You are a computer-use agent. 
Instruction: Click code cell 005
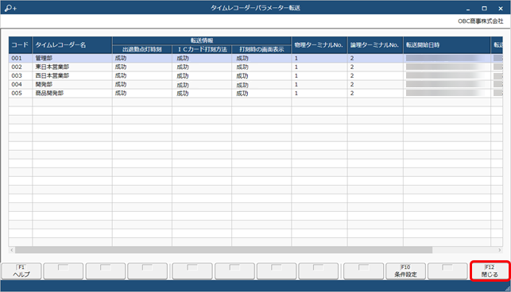(x=20, y=94)
